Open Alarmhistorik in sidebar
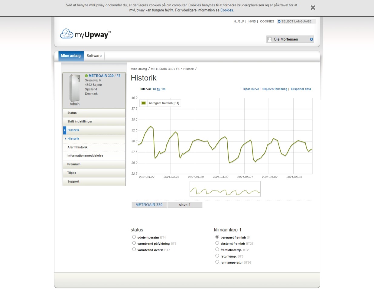This screenshot has height=290, width=374. tap(77, 147)
